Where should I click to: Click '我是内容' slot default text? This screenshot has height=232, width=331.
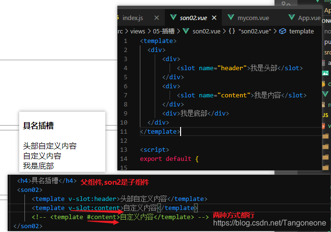click(x=267, y=95)
